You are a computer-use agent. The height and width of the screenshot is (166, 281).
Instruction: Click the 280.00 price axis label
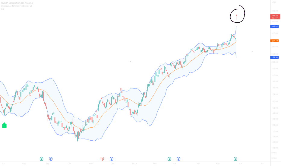coord(274,47)
